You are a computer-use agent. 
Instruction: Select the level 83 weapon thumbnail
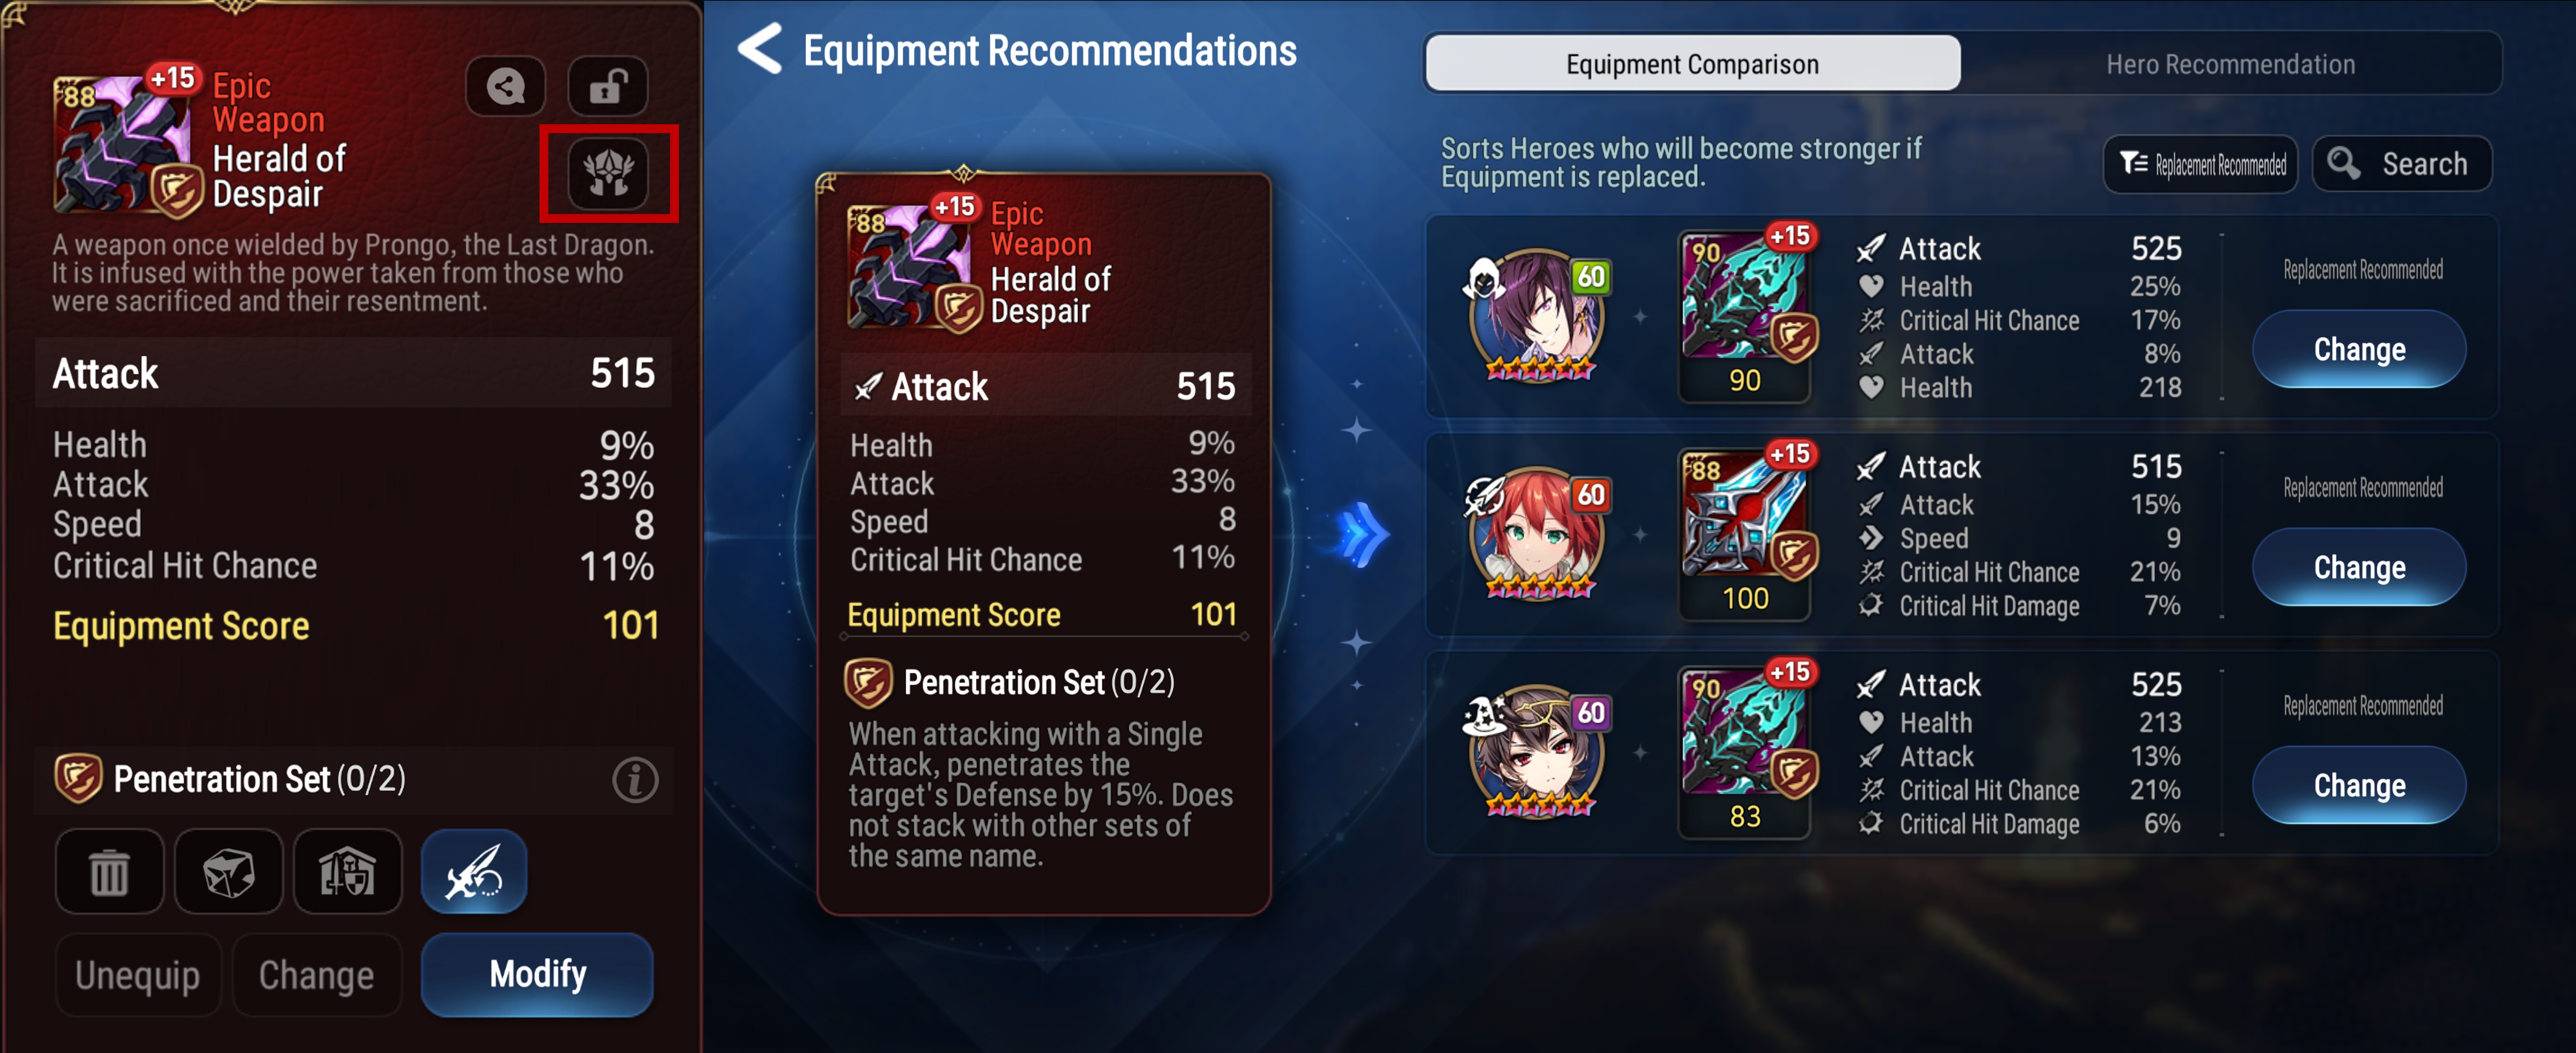(1745, 753)
